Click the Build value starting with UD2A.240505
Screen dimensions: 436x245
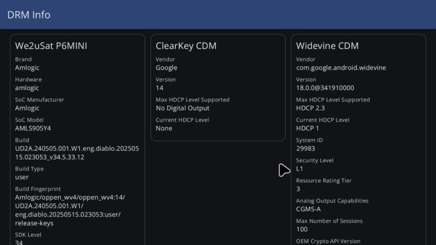tap(77, 153)
